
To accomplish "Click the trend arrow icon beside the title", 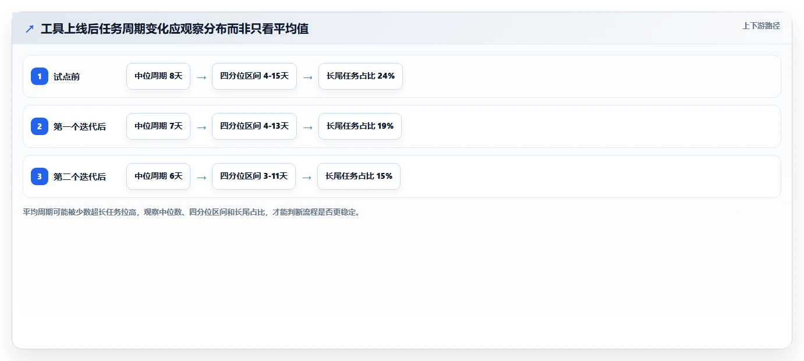I will coord(30,29).
